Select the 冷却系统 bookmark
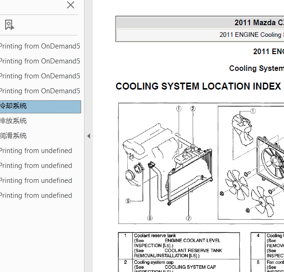This screenshot has height=272, width=284. 40,107
